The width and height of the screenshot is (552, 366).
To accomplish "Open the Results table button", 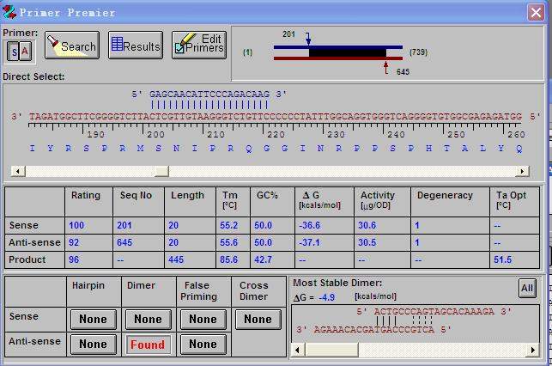I will point(136,45).
